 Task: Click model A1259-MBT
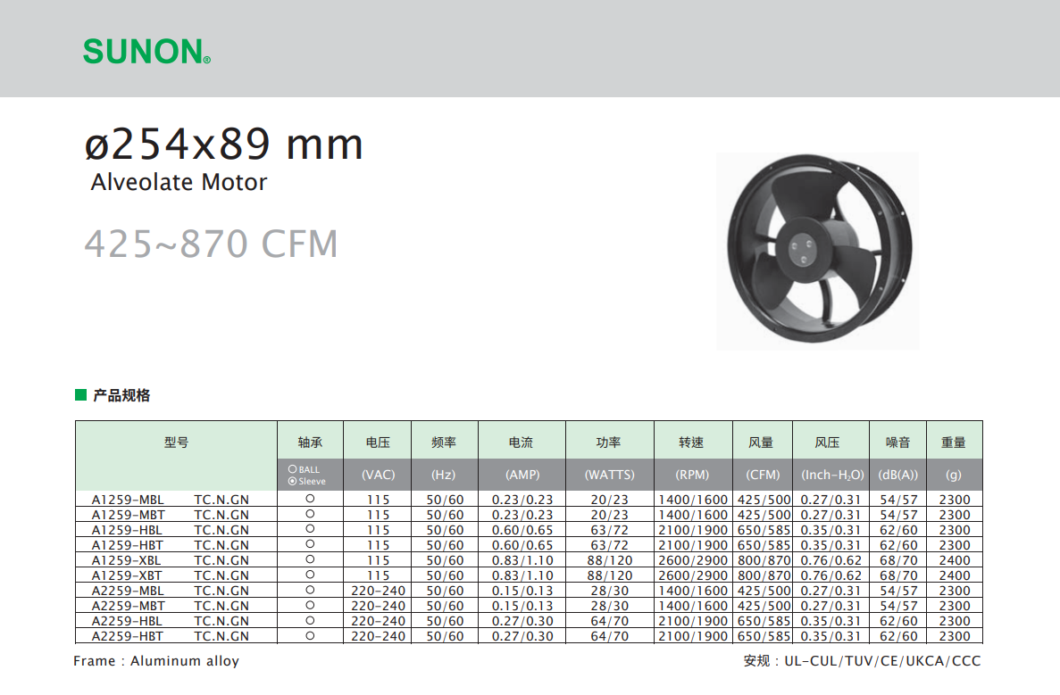coord(129,515)
